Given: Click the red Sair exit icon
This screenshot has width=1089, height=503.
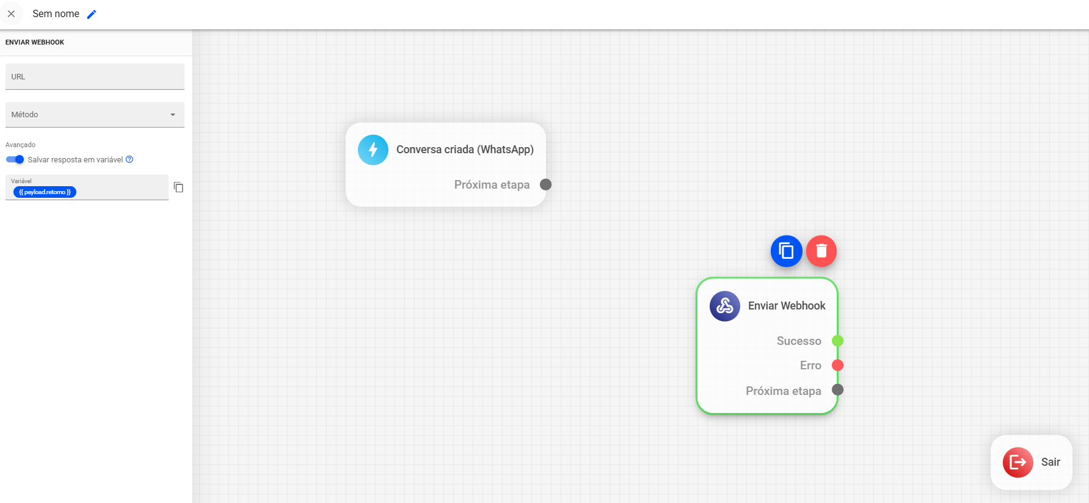Looking at the screenshot, I should 1018,462.
